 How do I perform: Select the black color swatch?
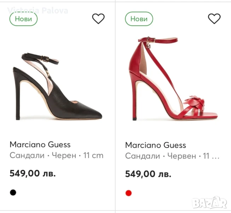coord(13,193)
